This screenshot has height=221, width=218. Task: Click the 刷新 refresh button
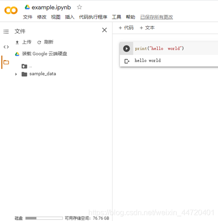[x=46, y=42]
